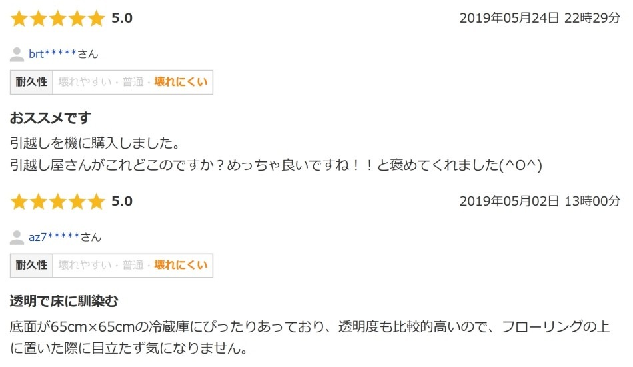Click first star of az7***** review rating
Viewport: 633px width, 367px height.
tap(19, 202)
